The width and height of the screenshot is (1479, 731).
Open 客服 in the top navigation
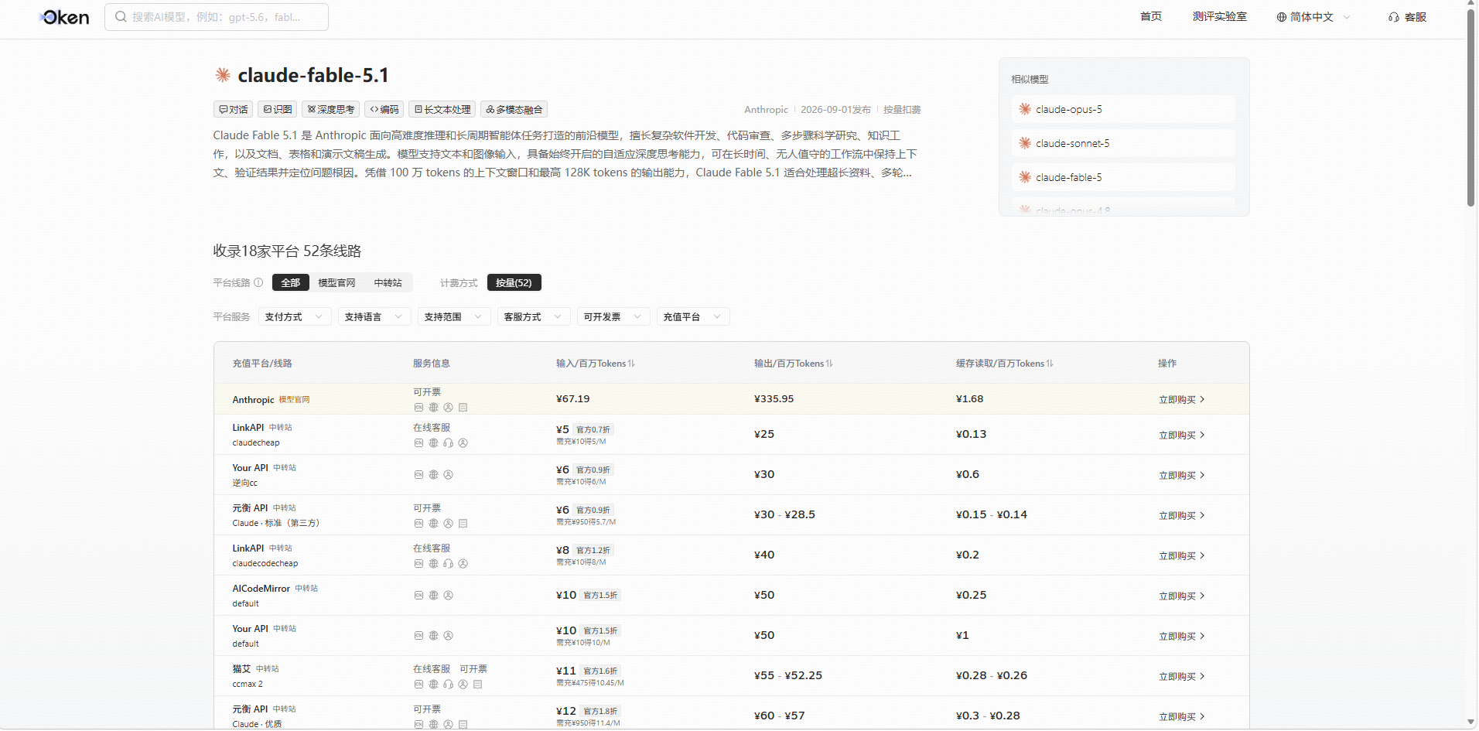pyautogui.click(x=1407, y=17)
